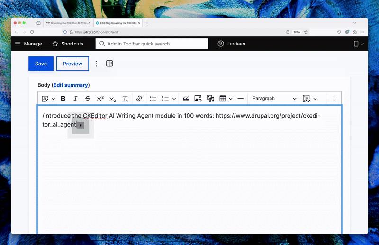Open the browser extensions icon
This screenshot has height=245, width=379.
pyautogui.click(x=355, y=32)
